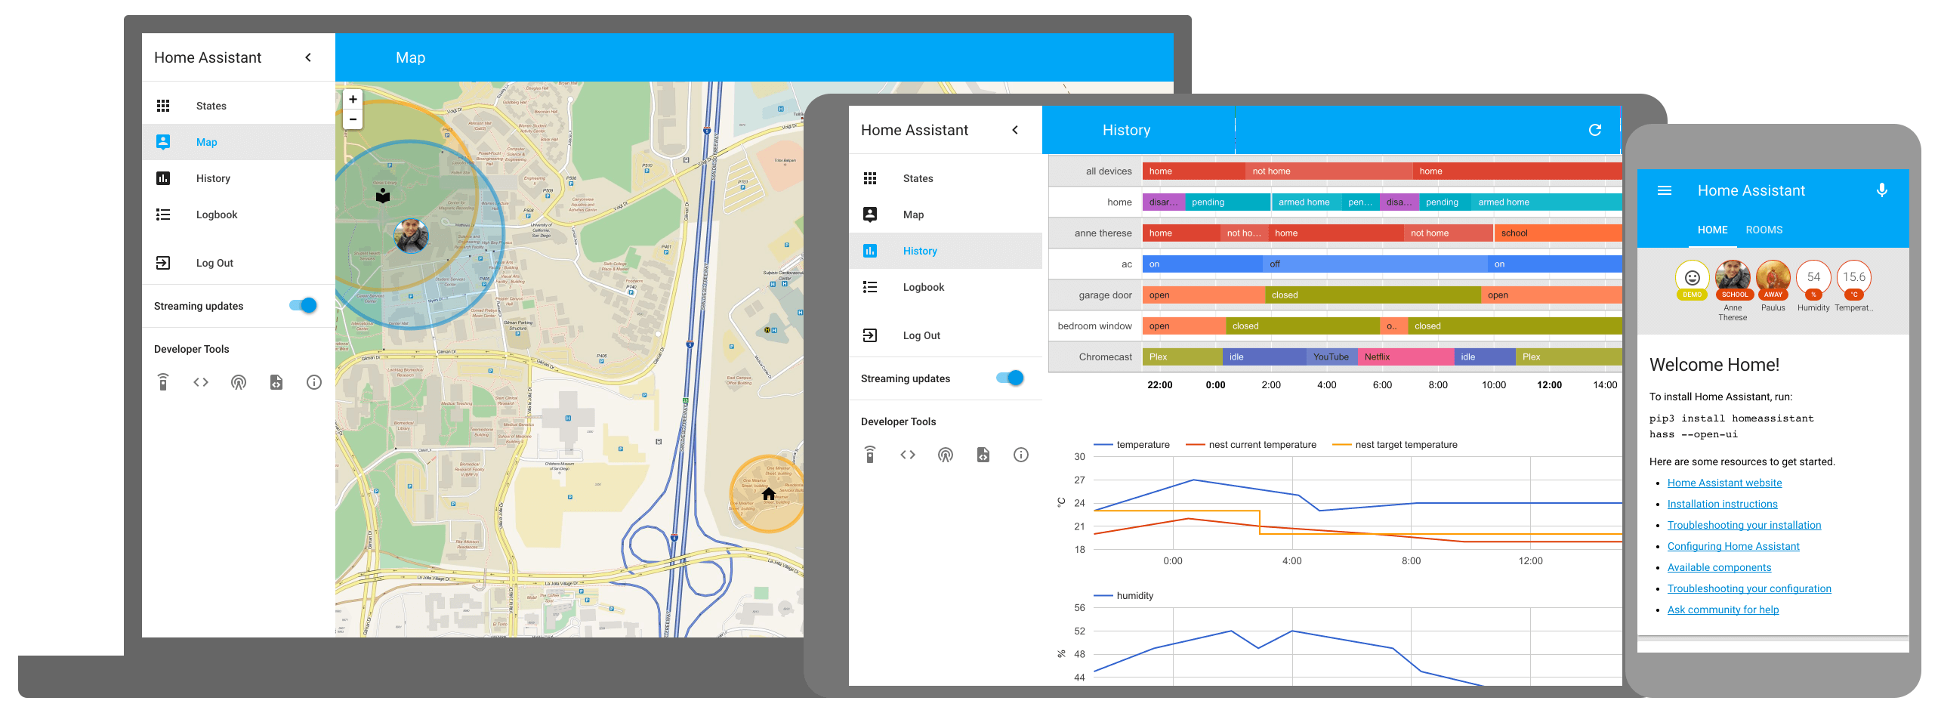
Task: Open the States panel from sidebar
Action: tap(211, 106)
